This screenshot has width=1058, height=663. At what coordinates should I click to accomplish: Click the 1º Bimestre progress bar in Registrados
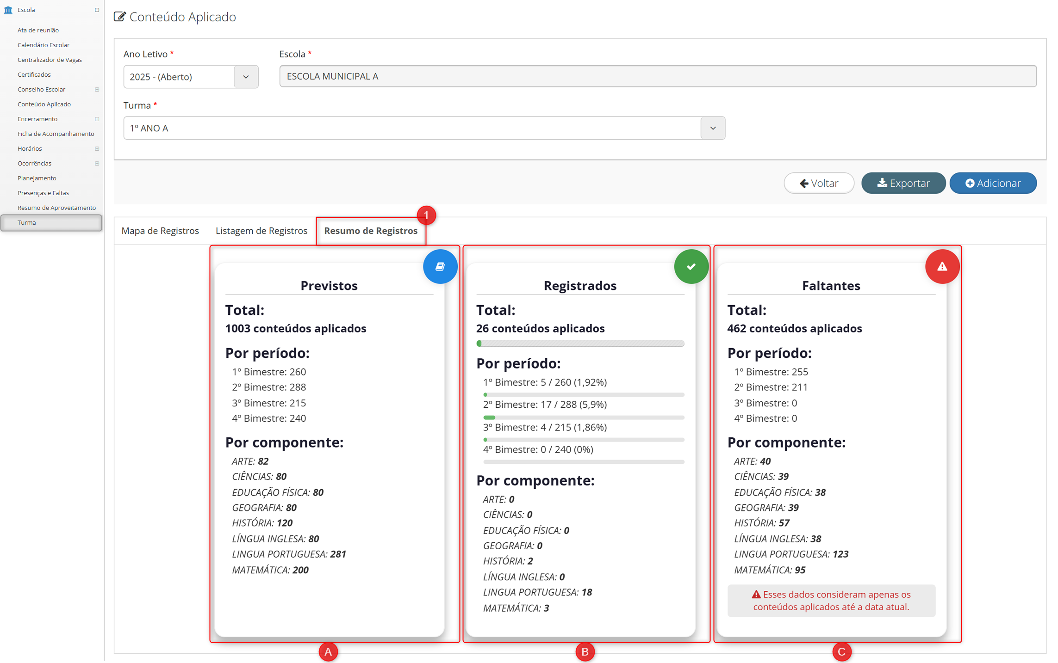[x=584, y=395]
